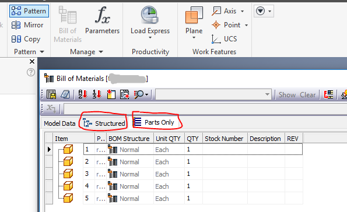This screenshot has width=347, height=212.
Task: Click the row selector arrow for item 1
Action: coord(49,150)
